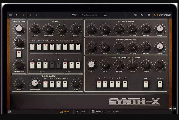The height and width of the screenshot is (120, 179).
Task: Select part C tab
Action: pyautogui.click(x=30, y=15)
